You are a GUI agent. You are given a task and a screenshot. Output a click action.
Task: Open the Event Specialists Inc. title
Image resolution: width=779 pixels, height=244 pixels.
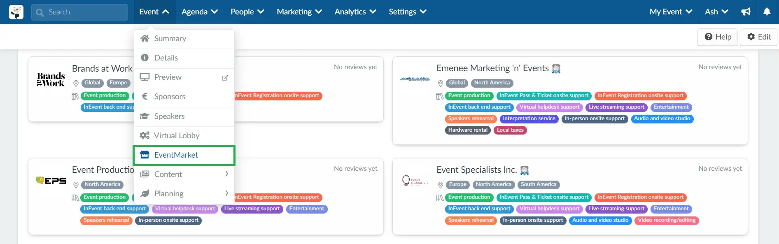(476, 170)
